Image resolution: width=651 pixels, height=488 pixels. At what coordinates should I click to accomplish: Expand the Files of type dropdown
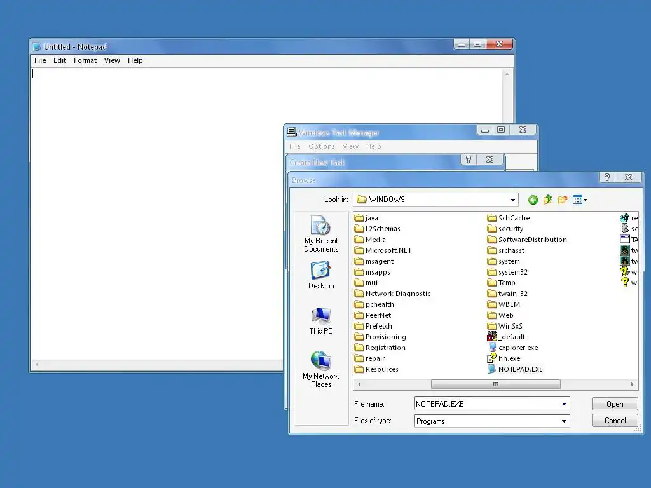[x=564, y=421]
